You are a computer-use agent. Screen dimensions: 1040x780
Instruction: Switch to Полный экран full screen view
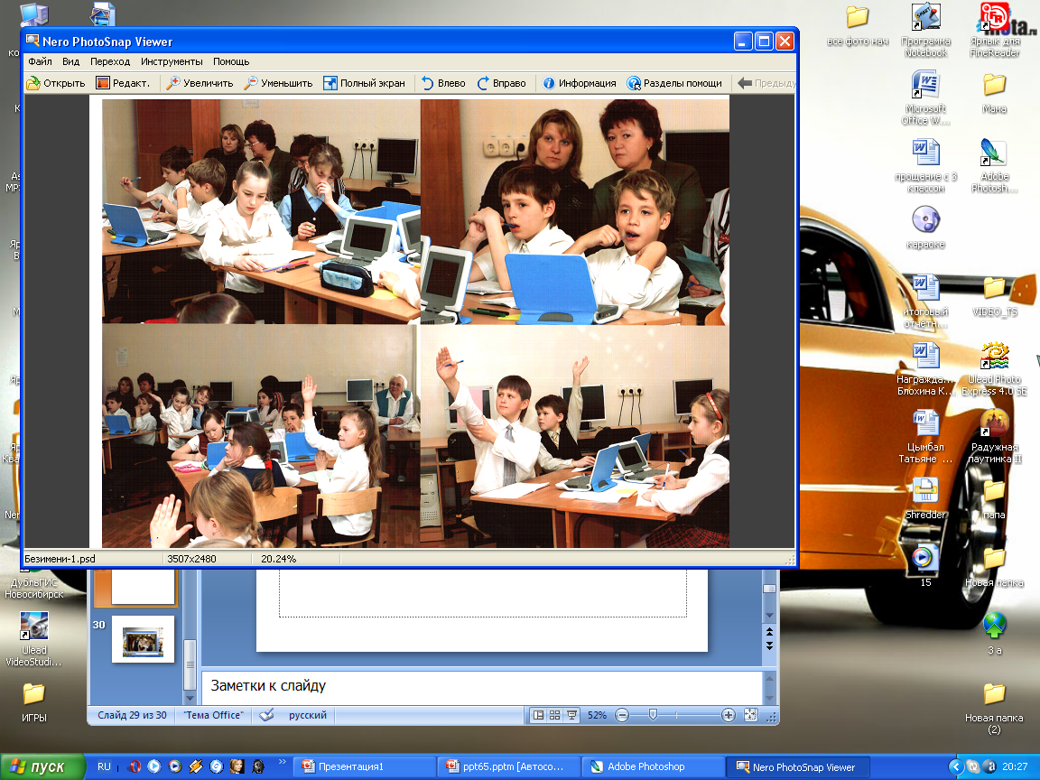click(330, 83)
